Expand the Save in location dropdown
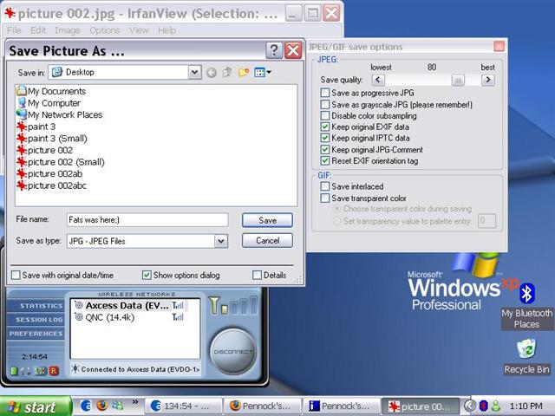This screenshot has width=555, height=416. tap(195, 73)
